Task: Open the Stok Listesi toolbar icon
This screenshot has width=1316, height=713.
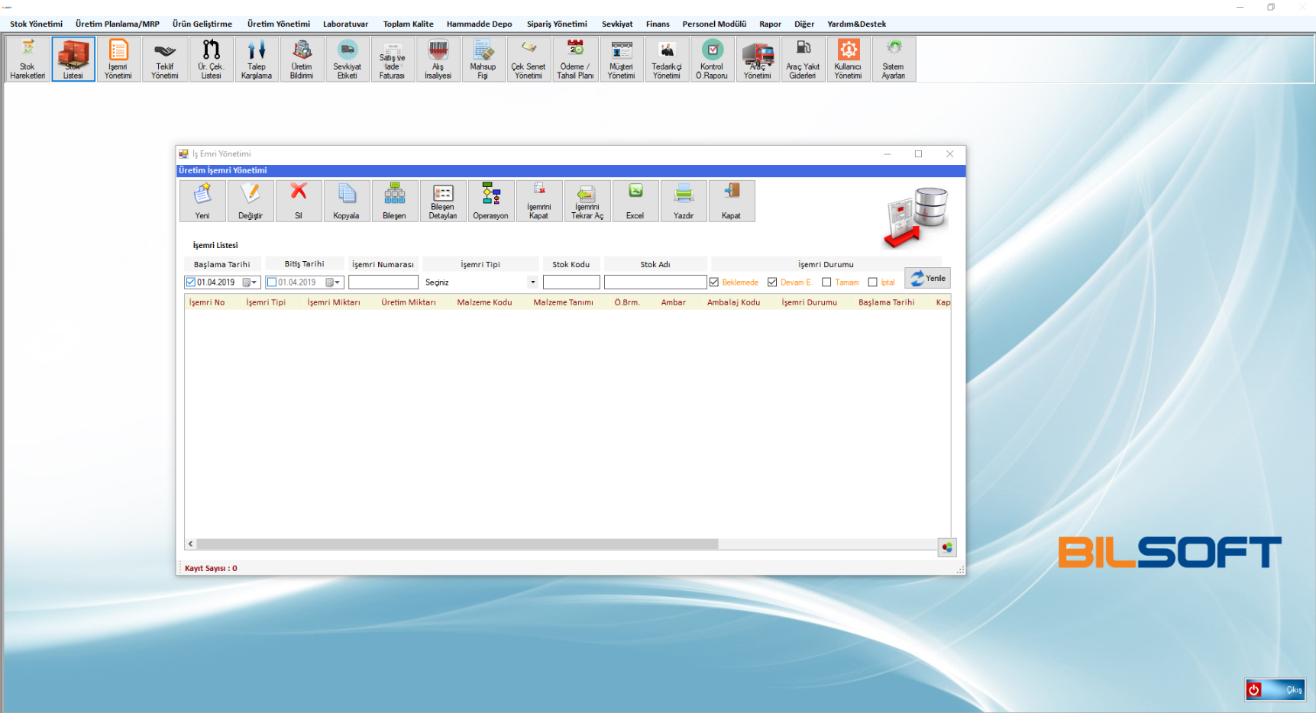Action: (73, 59)
